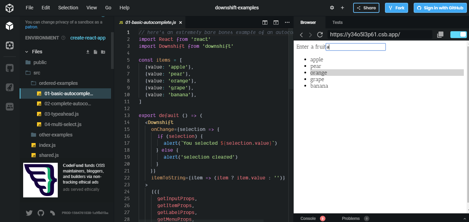Click the sidebar vertical scrollbar

[x=112, y=50]
